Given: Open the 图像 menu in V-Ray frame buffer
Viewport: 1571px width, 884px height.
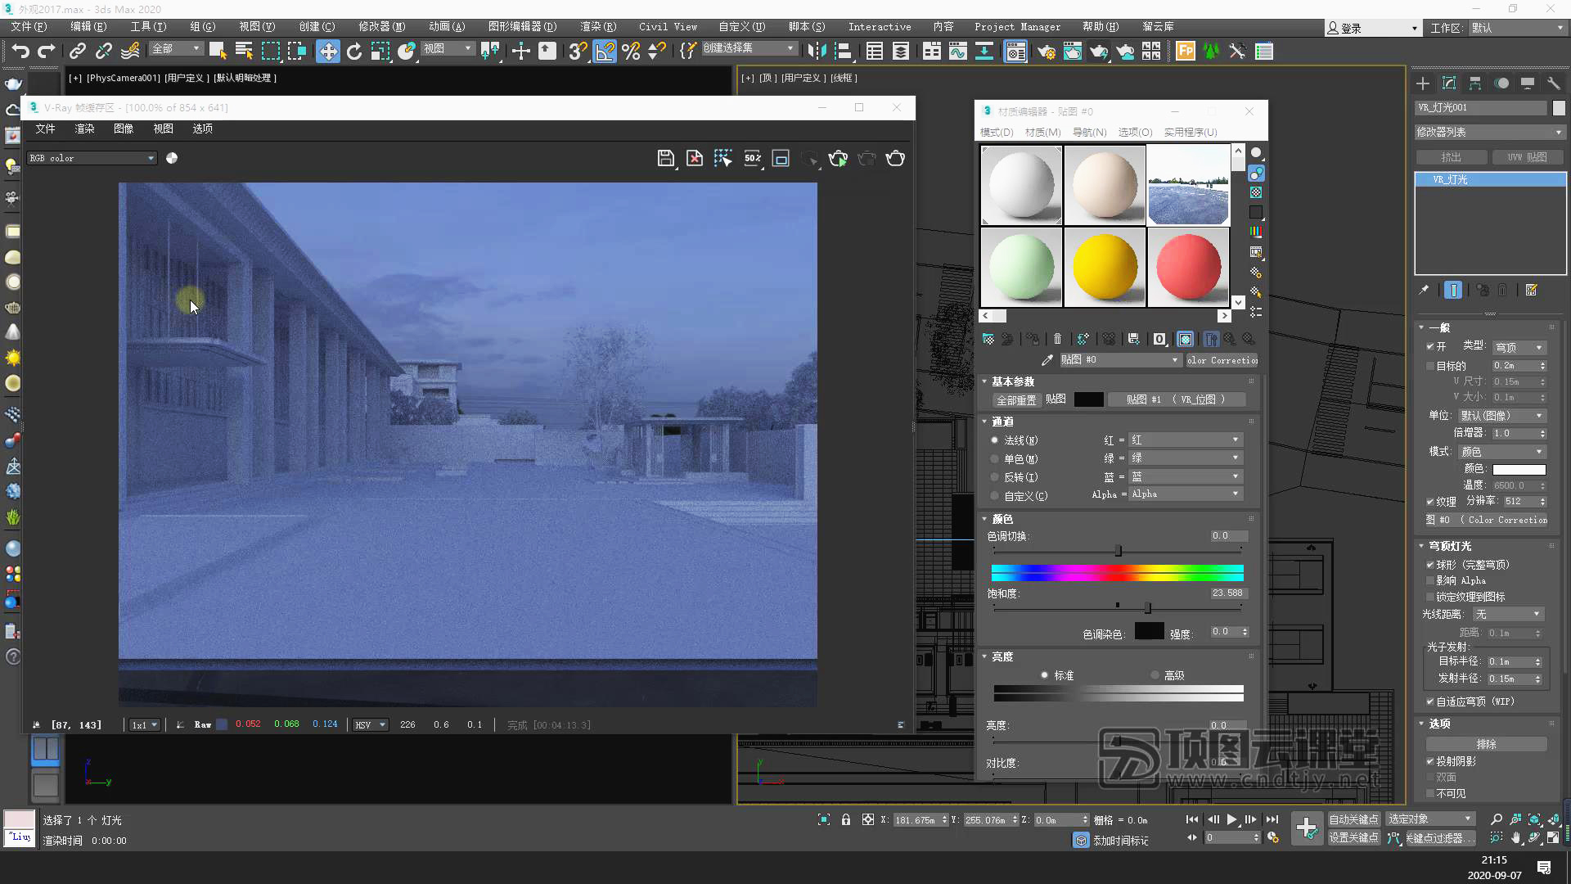Looking at the screenshot, I should pyautogui.click(x=124, y=129).
